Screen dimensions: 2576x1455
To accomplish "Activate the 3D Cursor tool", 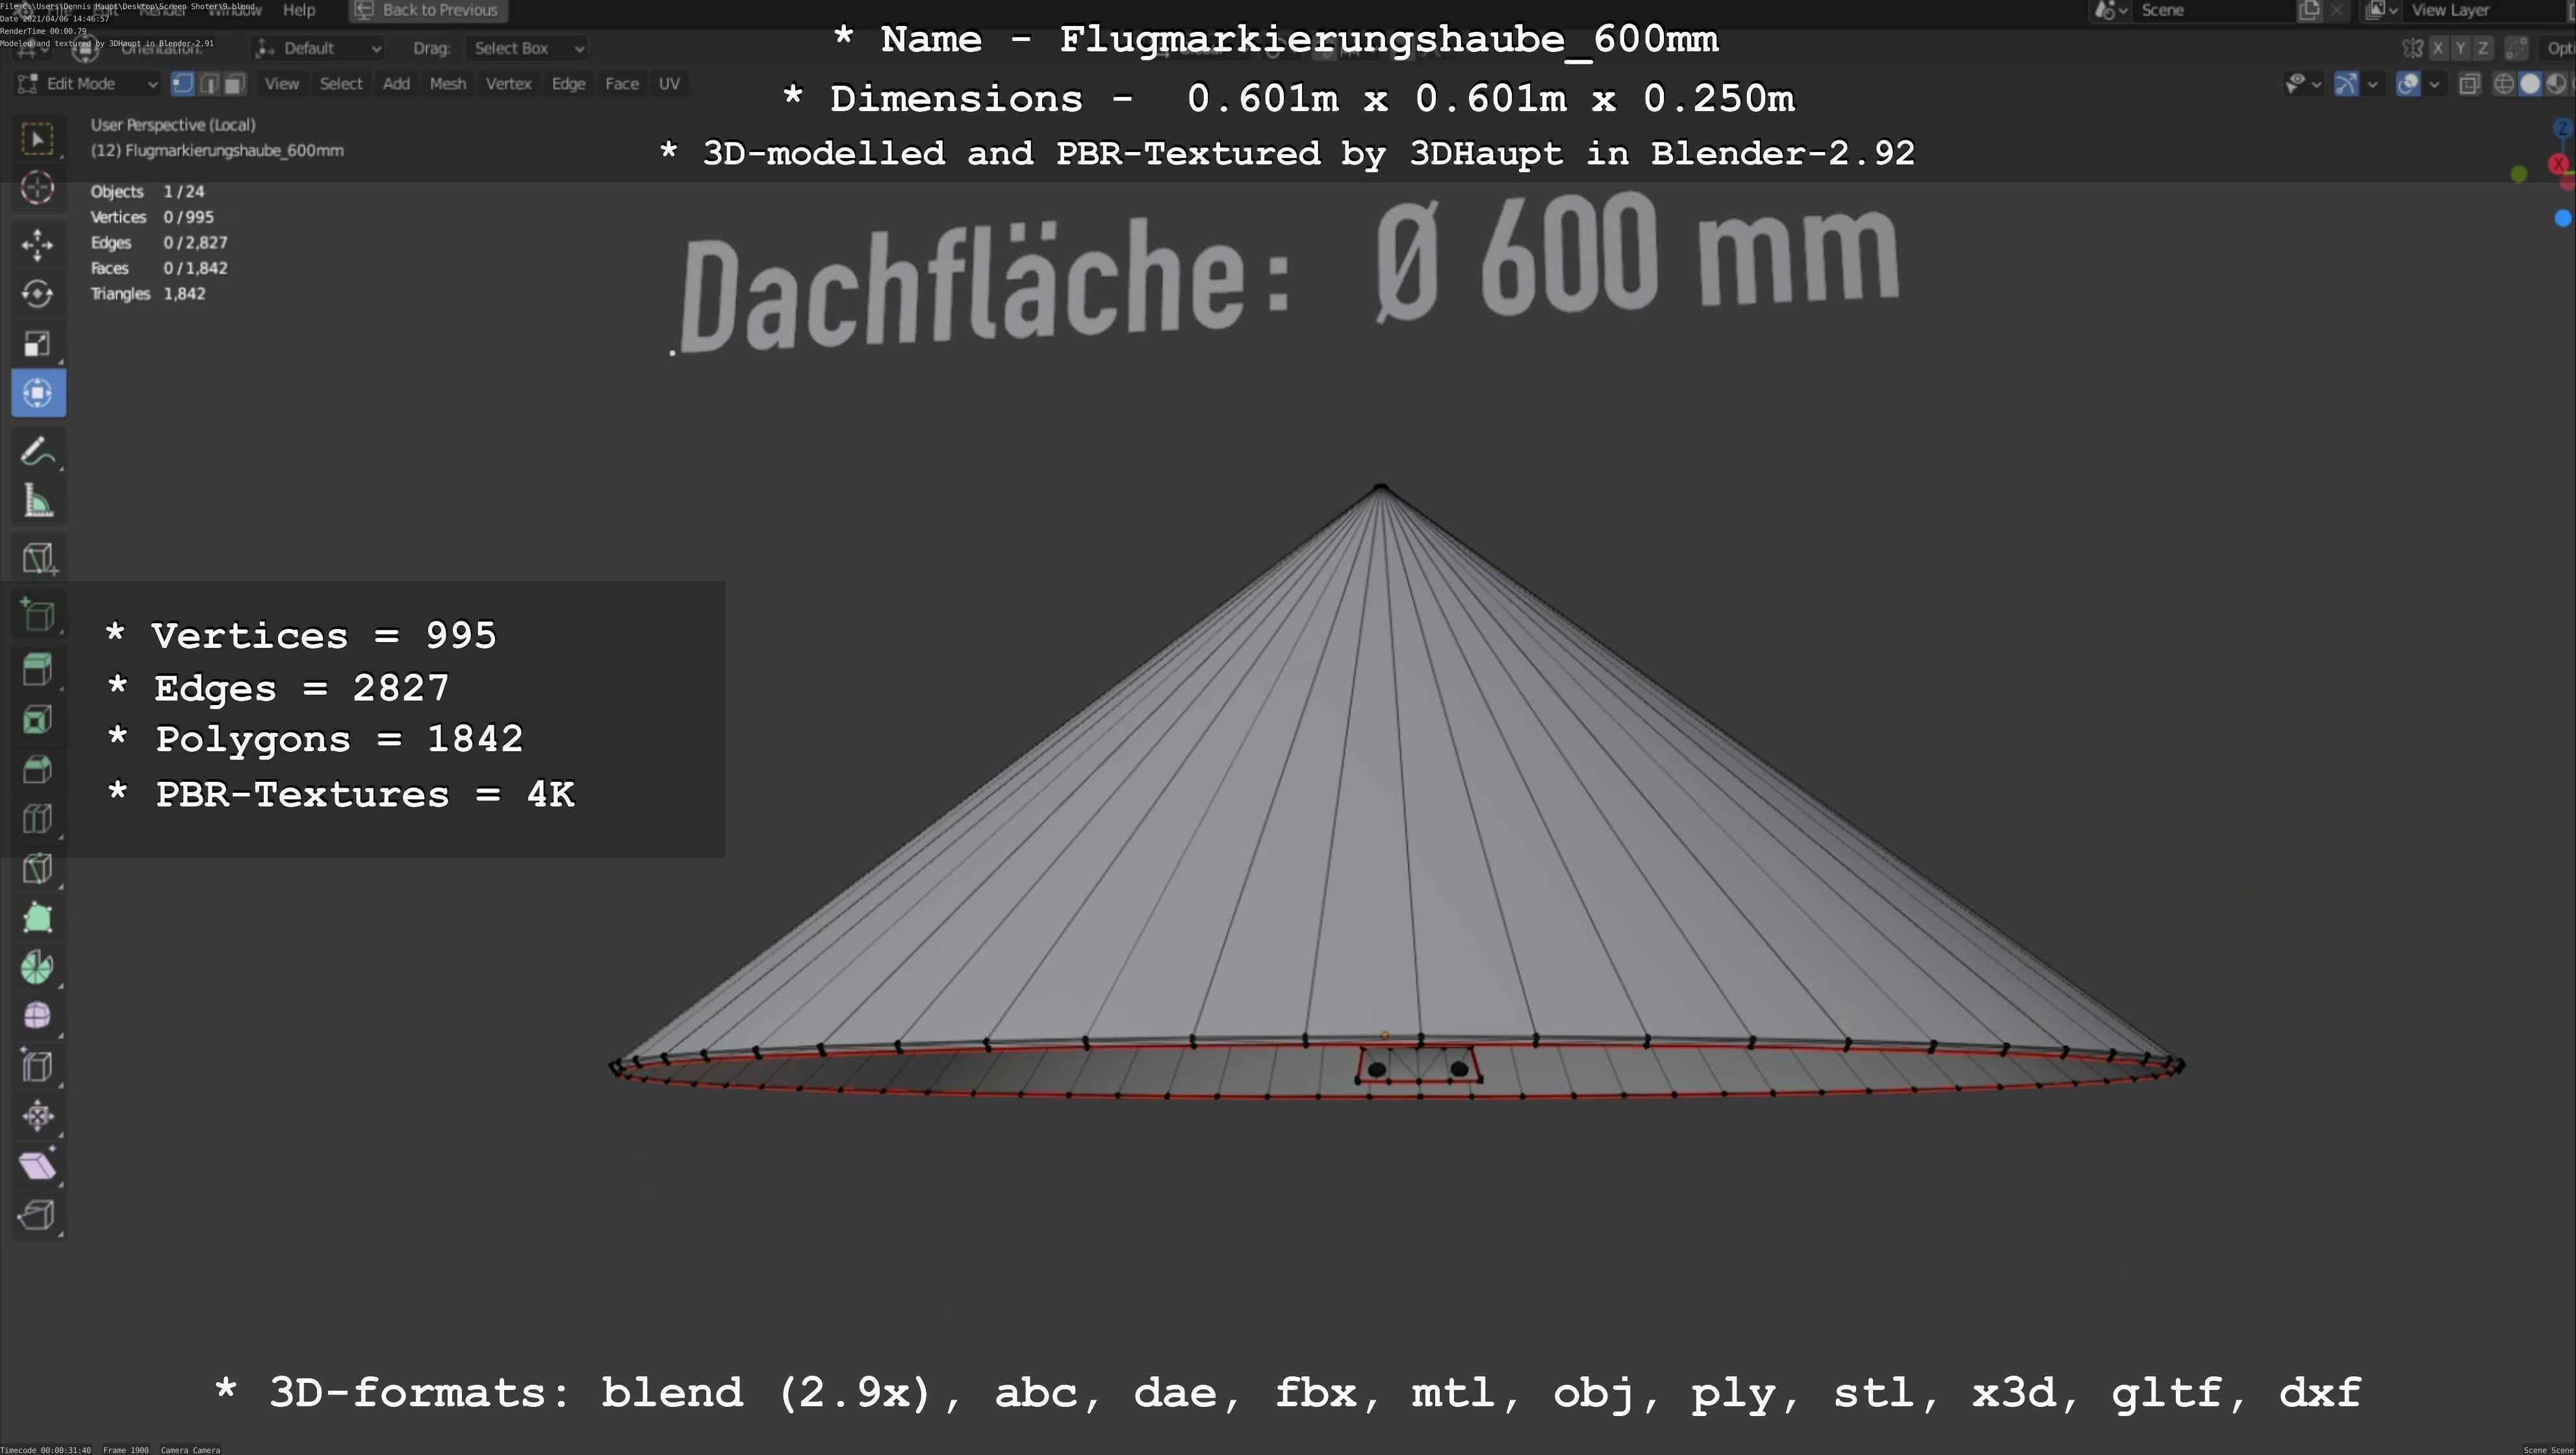I will 38,187.
